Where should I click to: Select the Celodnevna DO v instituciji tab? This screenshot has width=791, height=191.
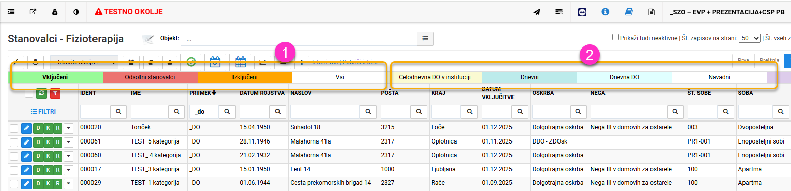(435, 77)
